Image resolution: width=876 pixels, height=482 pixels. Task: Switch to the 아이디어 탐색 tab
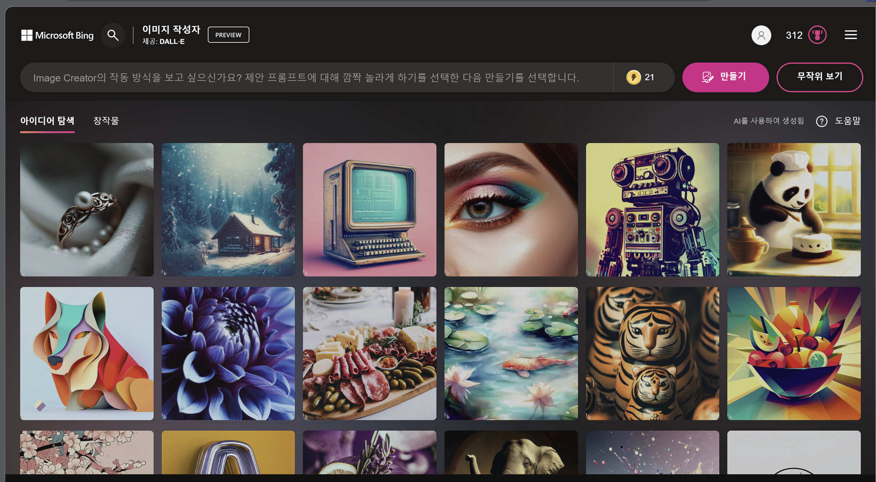[47, 121]
